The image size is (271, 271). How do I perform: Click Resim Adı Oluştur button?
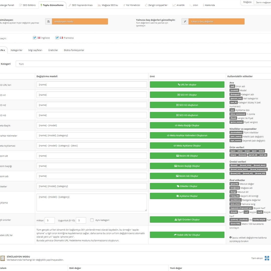point(187,176)
